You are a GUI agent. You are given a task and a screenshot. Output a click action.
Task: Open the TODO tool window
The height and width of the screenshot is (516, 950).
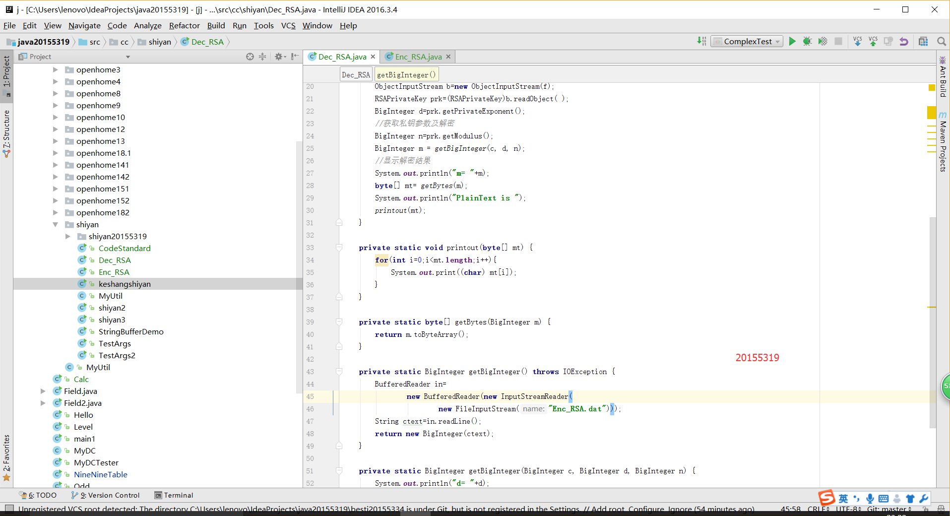[38, 495]
